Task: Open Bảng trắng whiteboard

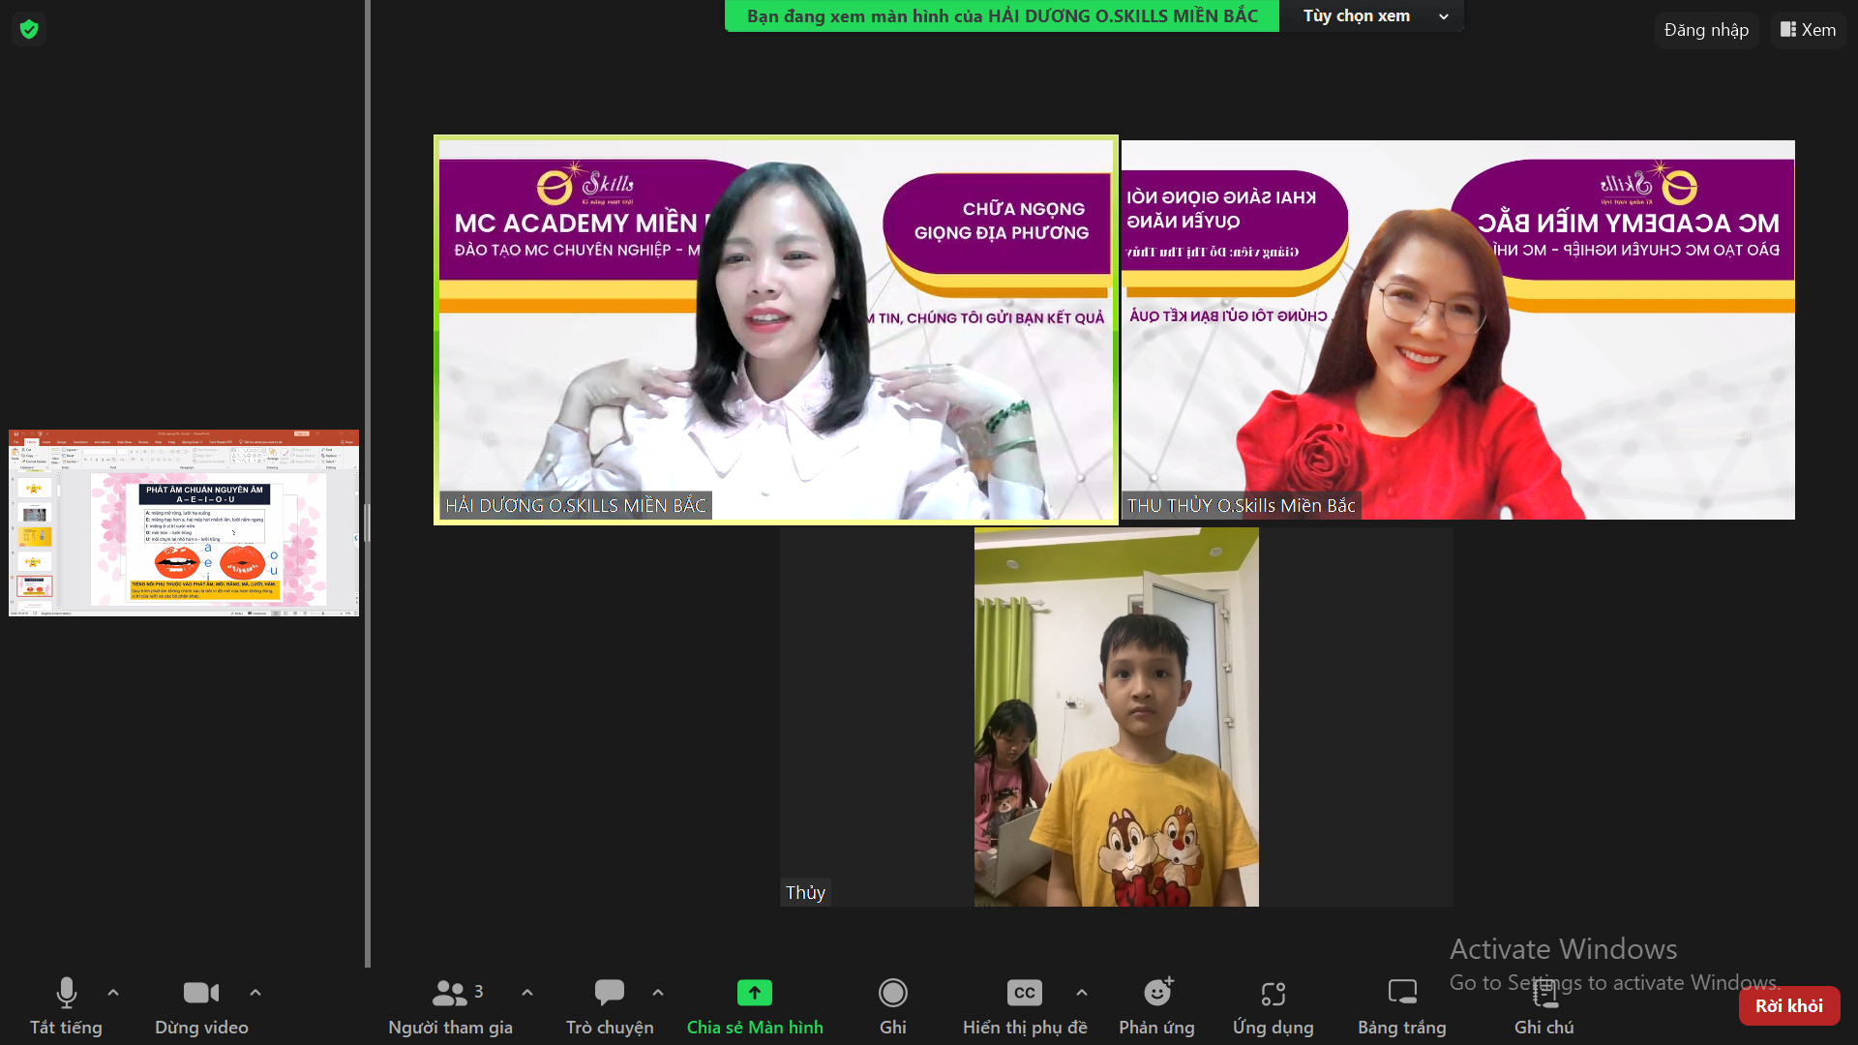Action: [x=1401, y=1006]
